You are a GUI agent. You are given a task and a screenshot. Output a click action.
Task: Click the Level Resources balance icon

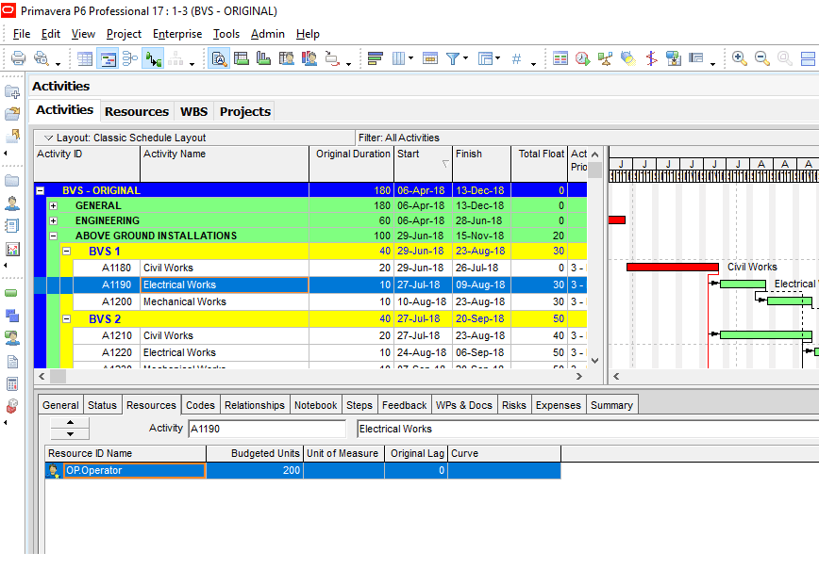(x=606, y=58)
